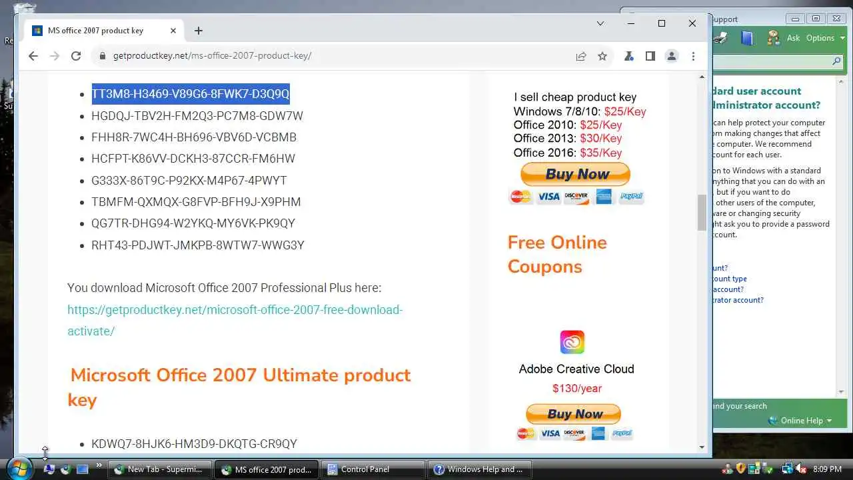Close the MS office 2007 product key tab
The width and height of the screenshot is (853, 480).
click(x=173, y=31)
